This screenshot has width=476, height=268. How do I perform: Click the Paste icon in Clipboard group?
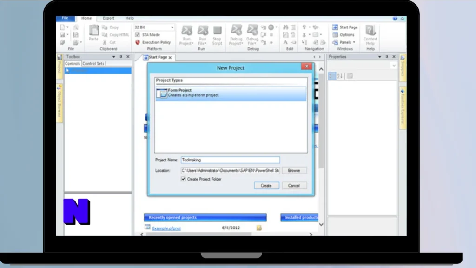pos(93,31)
